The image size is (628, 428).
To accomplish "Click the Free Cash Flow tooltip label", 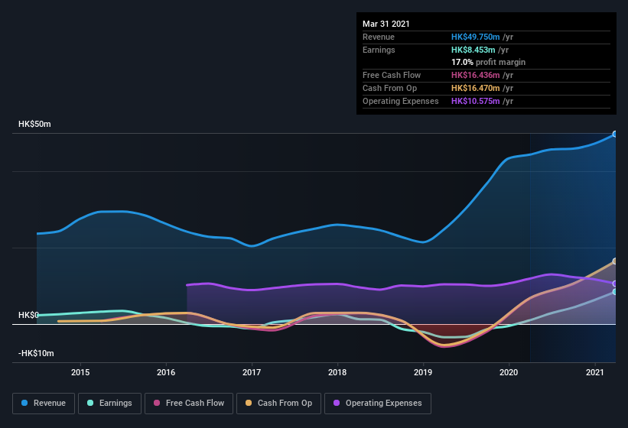I will [392, 75].
